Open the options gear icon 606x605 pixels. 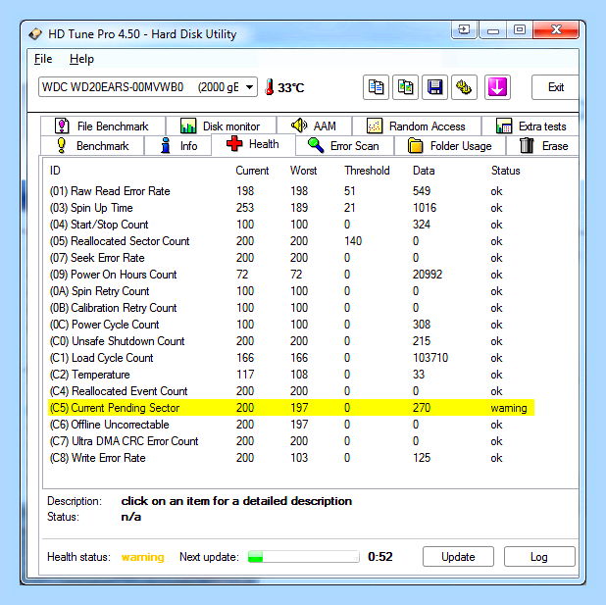[x=464, y=87]
